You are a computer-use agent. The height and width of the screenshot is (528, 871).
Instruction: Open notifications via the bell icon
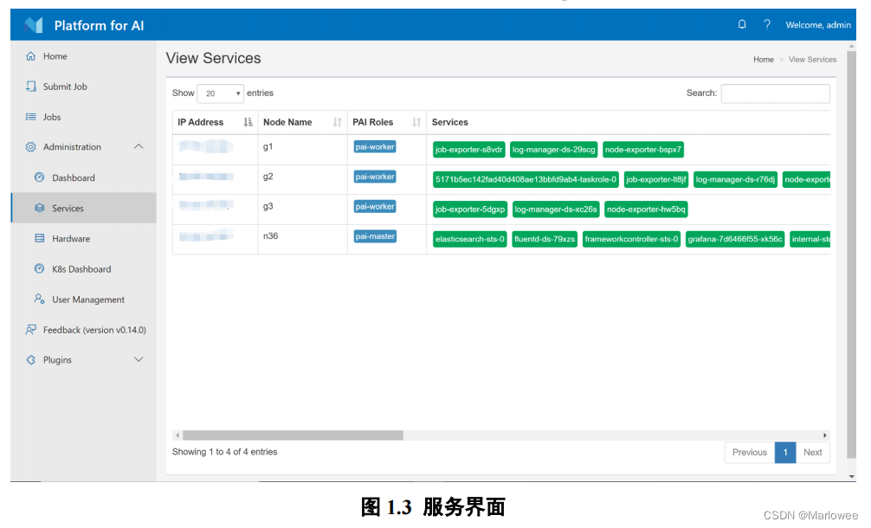pyautogui.click(x=742, y=24)
